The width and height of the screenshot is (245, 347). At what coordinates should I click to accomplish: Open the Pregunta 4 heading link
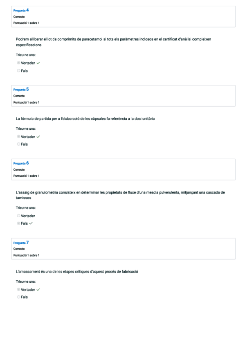click(x=21, y=10)
